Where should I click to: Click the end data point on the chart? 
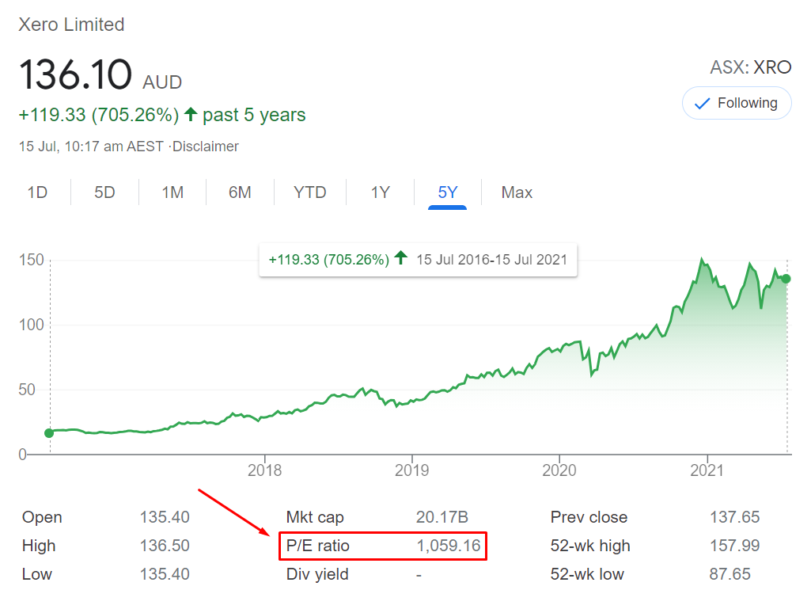click(x=786, y=279)
